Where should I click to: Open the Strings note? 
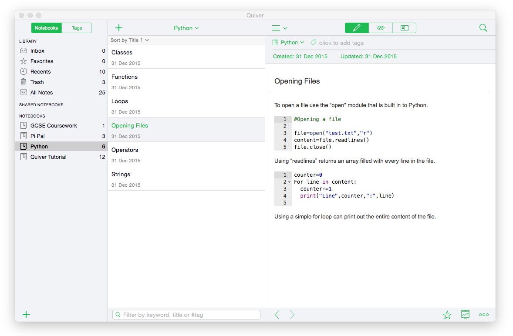186,178
